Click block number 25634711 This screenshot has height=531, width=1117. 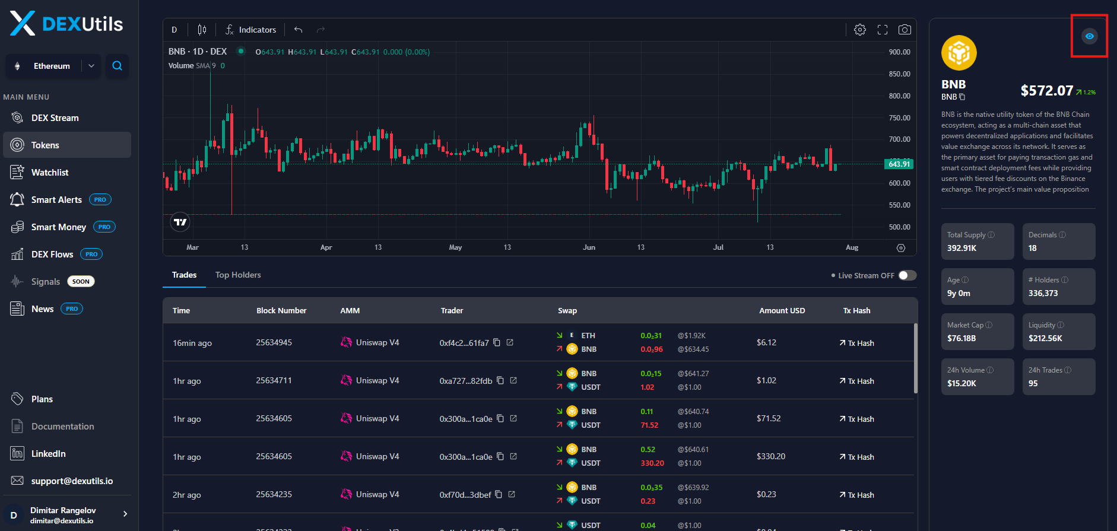274,380
